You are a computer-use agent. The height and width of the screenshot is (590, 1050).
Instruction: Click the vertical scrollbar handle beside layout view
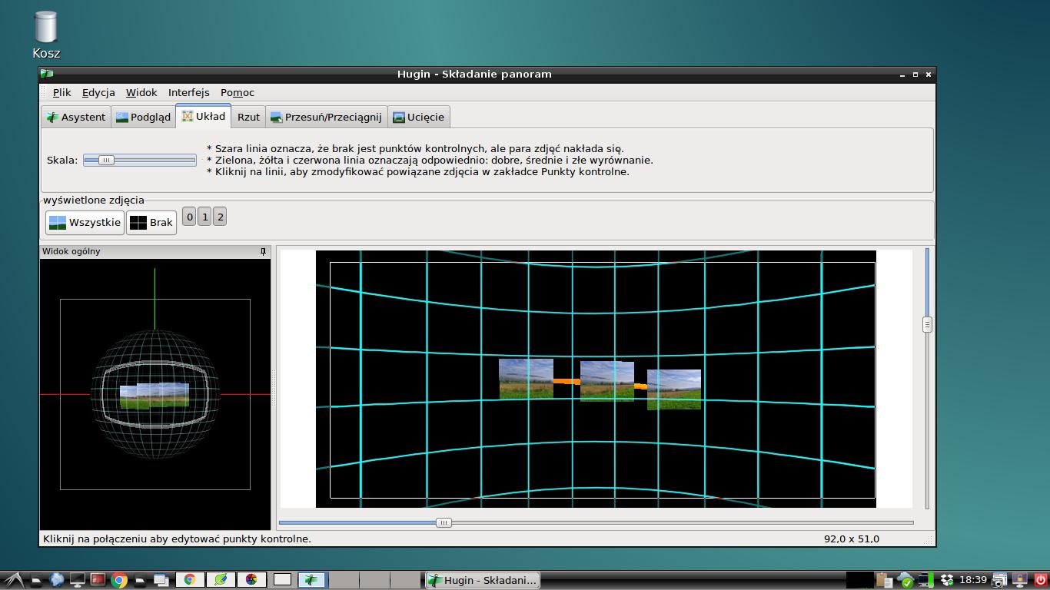click(927, 325)
